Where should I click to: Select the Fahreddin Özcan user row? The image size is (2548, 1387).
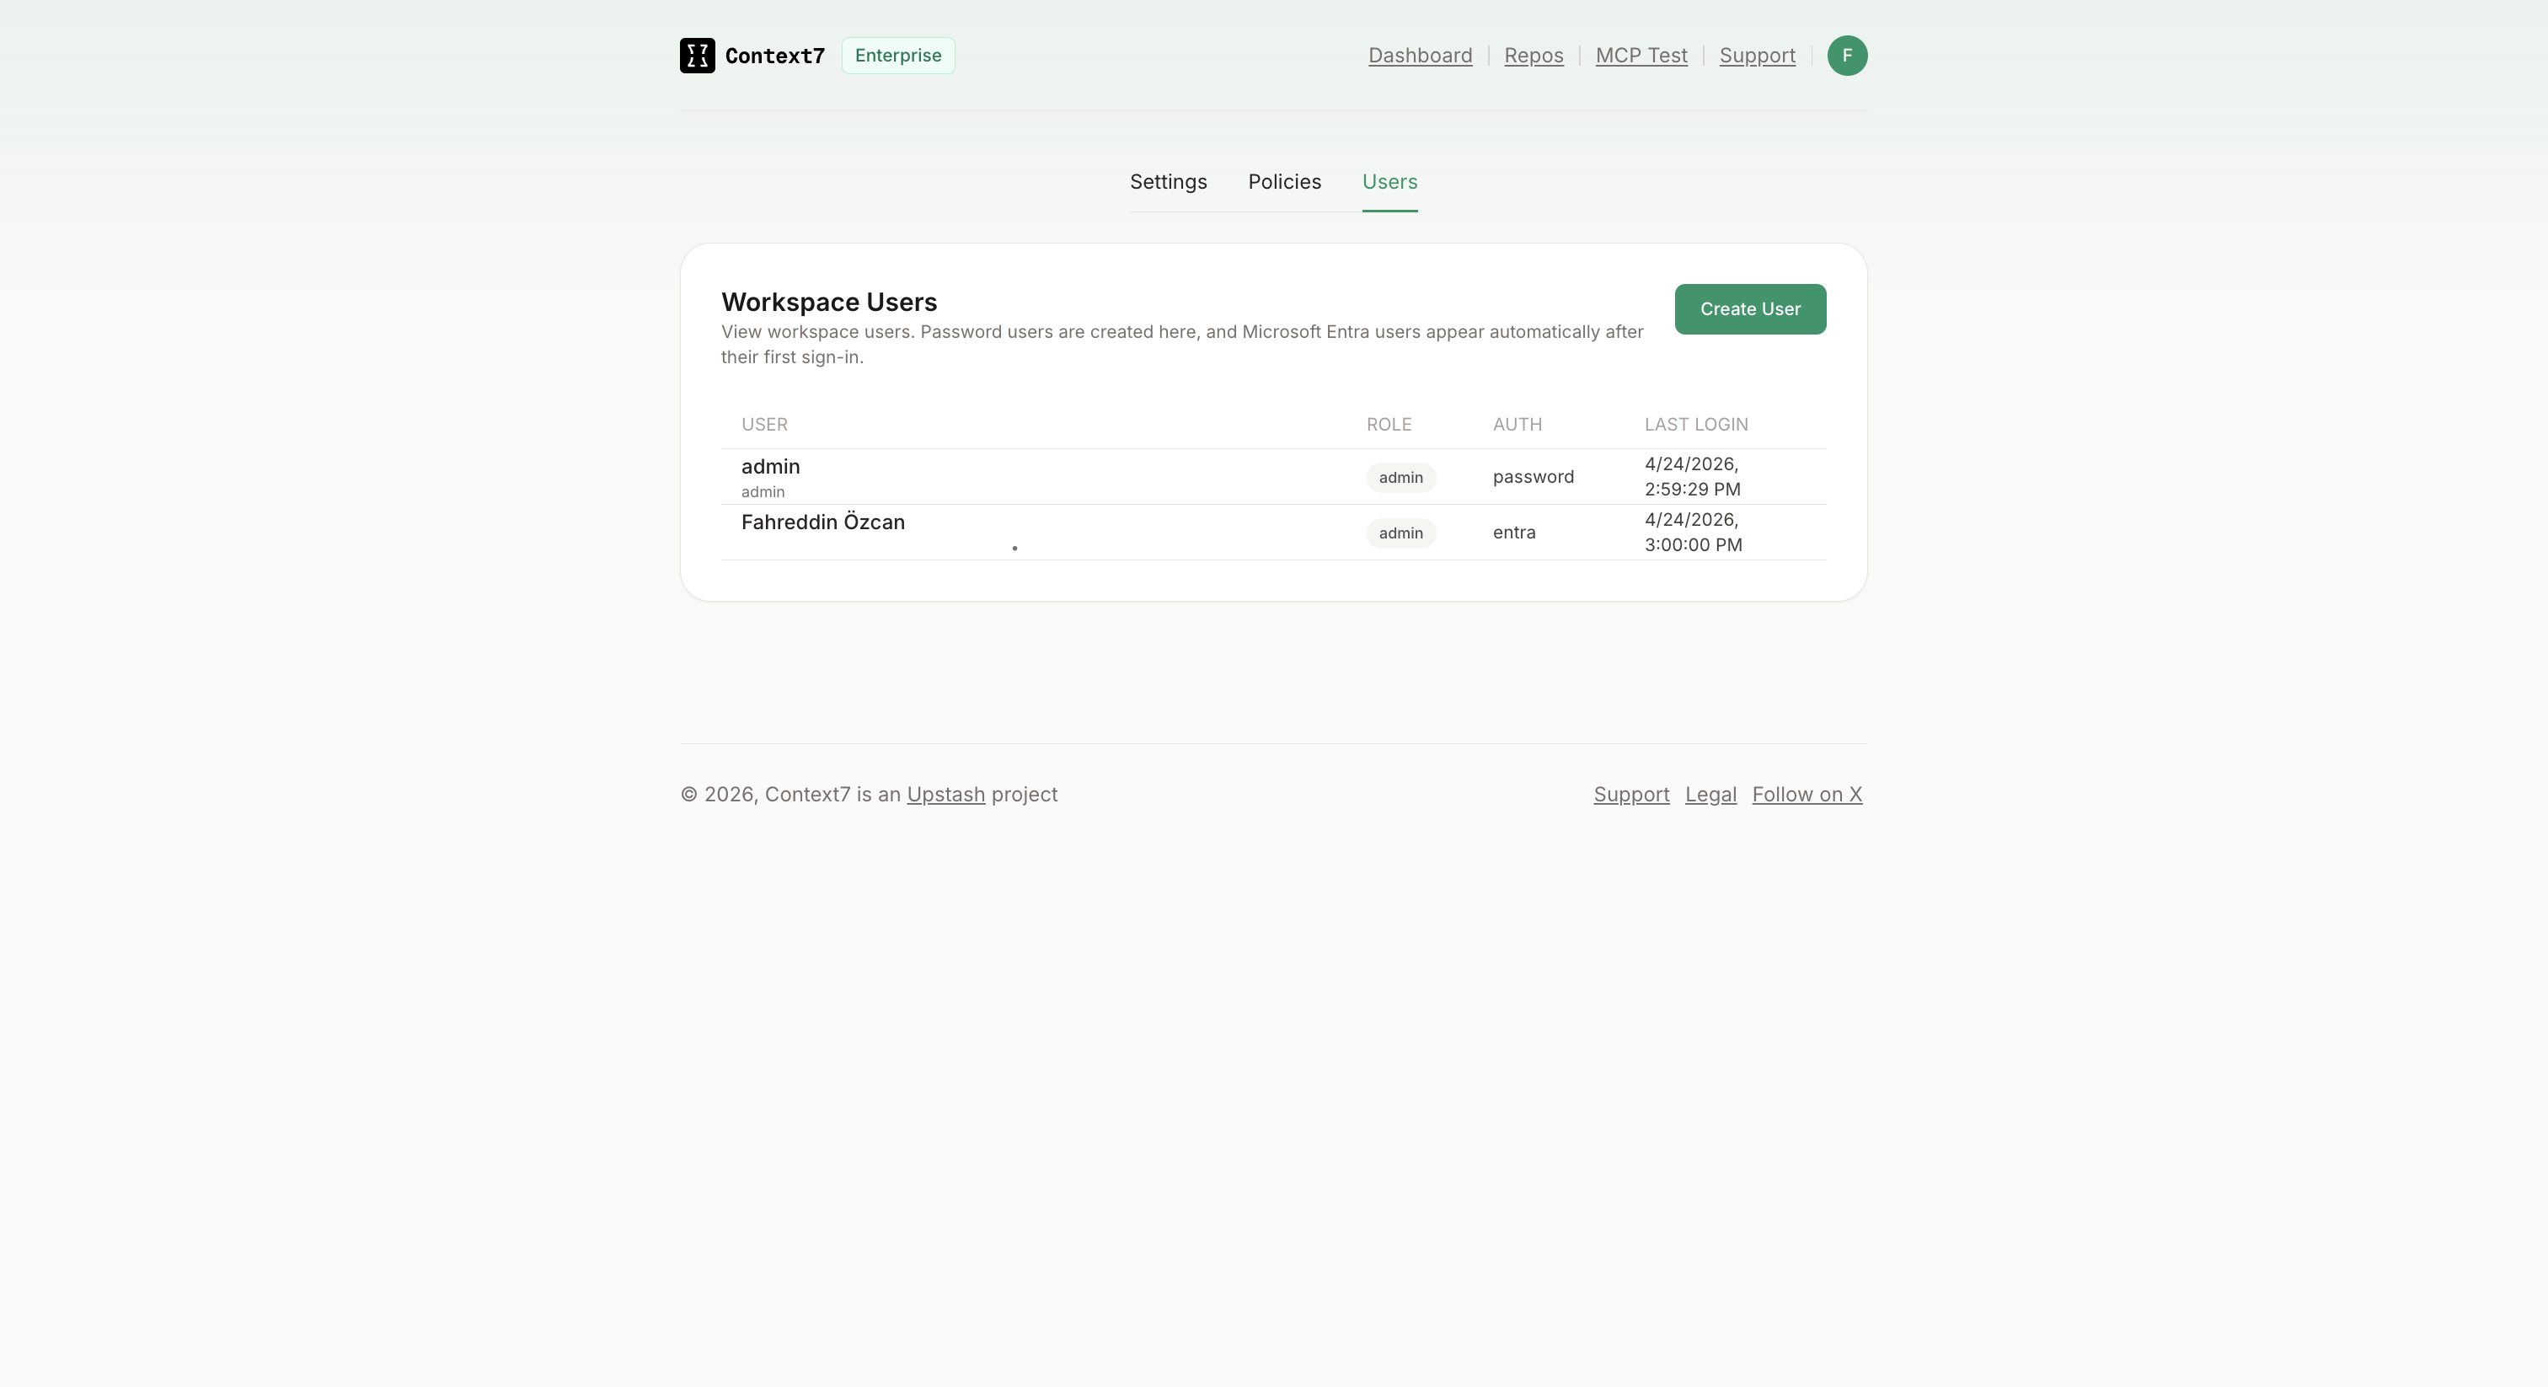(1273, 533)
